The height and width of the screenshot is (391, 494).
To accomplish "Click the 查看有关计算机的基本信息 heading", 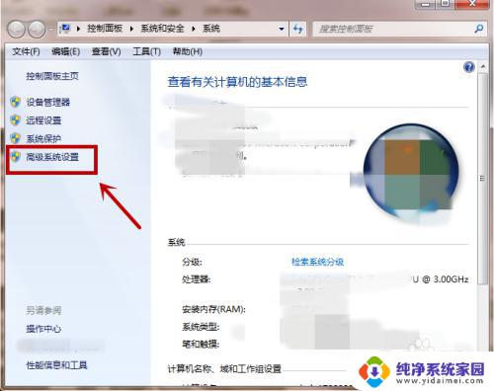I will 237,82.
